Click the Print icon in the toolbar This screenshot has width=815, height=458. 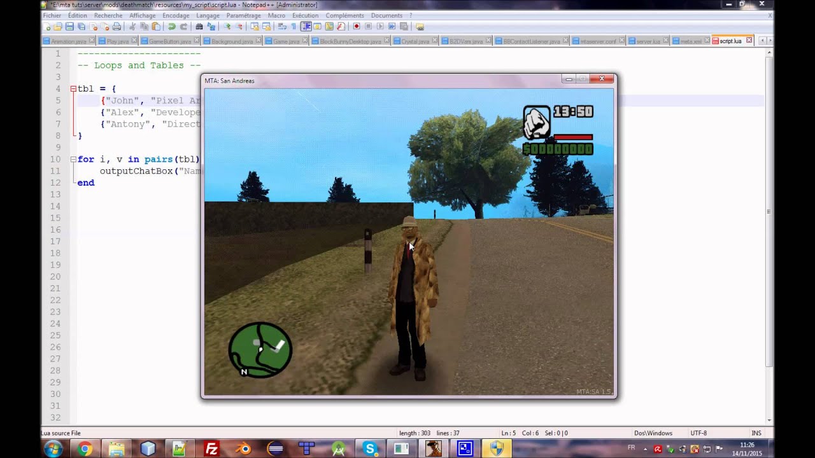pyautogui.click(x=117, y=27)
